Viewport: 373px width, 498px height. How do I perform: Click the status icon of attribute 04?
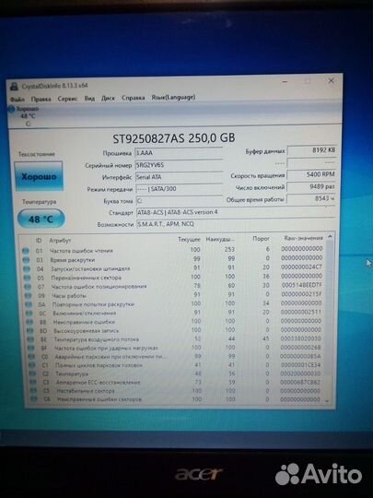coord(27,269)
